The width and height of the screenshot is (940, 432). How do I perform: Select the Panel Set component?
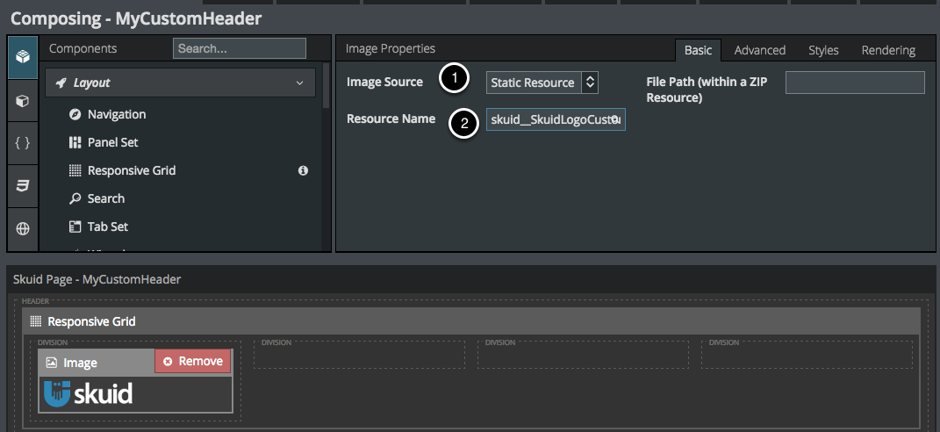pos(112,142)
